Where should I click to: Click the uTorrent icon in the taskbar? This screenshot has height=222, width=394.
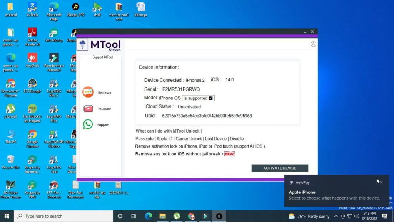(177, 216)
